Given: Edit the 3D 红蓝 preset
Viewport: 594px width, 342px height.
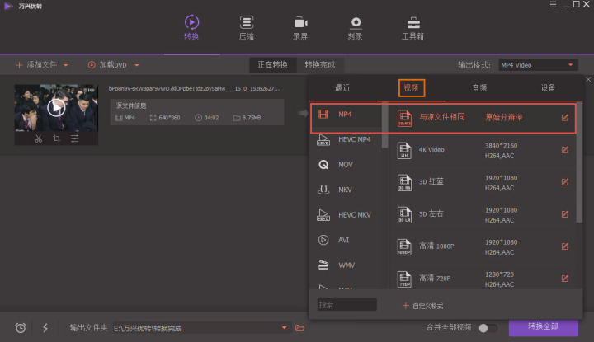Looking at the screenshot, I should 565,182.
